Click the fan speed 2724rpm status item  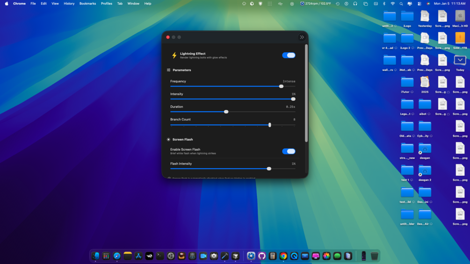coord(316,4)
